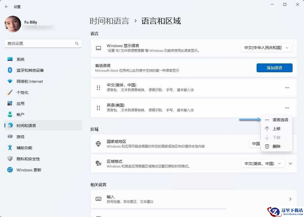Go to 网络和 Internet settings
This screenshot has width=304, height=217.
[43, 81]
